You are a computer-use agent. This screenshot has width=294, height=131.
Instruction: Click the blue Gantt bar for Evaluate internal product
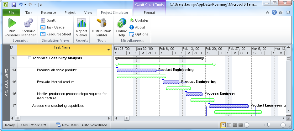pos(171,82)
